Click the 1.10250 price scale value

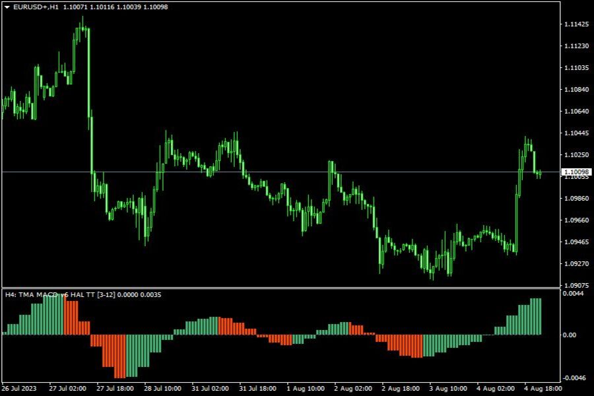pyautogui.click(x=576, y=154)
